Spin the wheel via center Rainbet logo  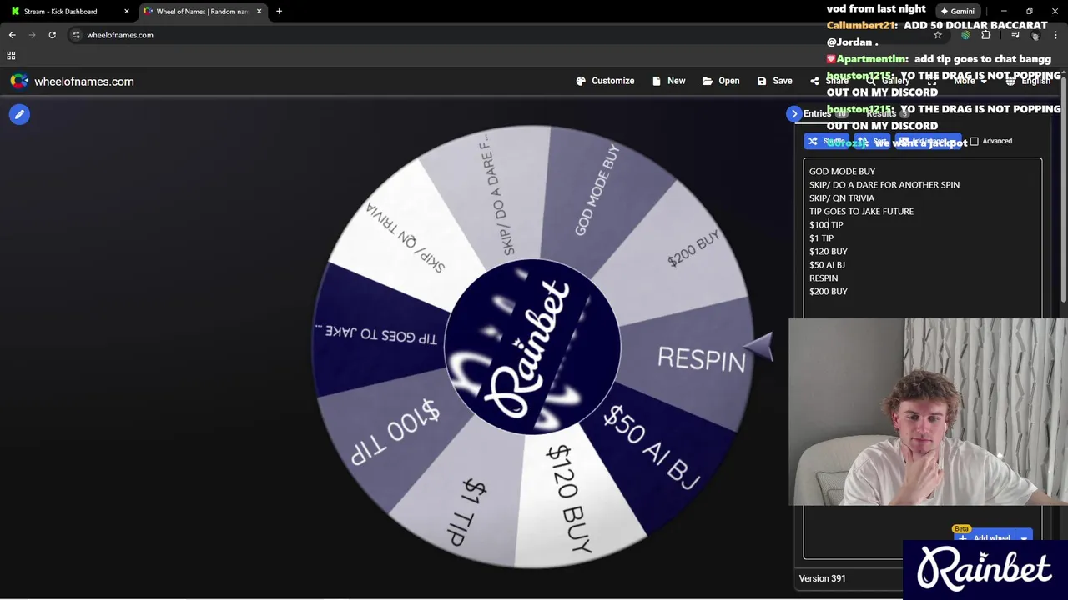pos(532,346)
